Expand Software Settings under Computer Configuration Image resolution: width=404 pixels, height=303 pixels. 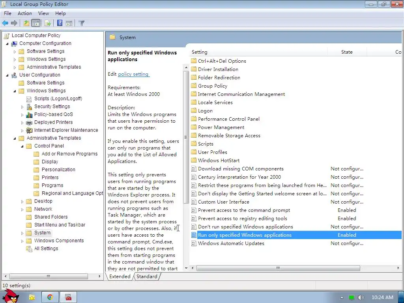15,52
